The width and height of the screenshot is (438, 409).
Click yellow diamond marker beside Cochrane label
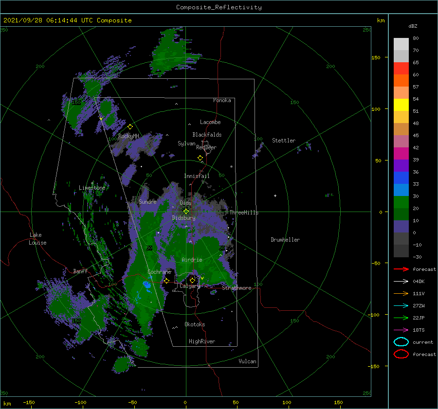166,281
